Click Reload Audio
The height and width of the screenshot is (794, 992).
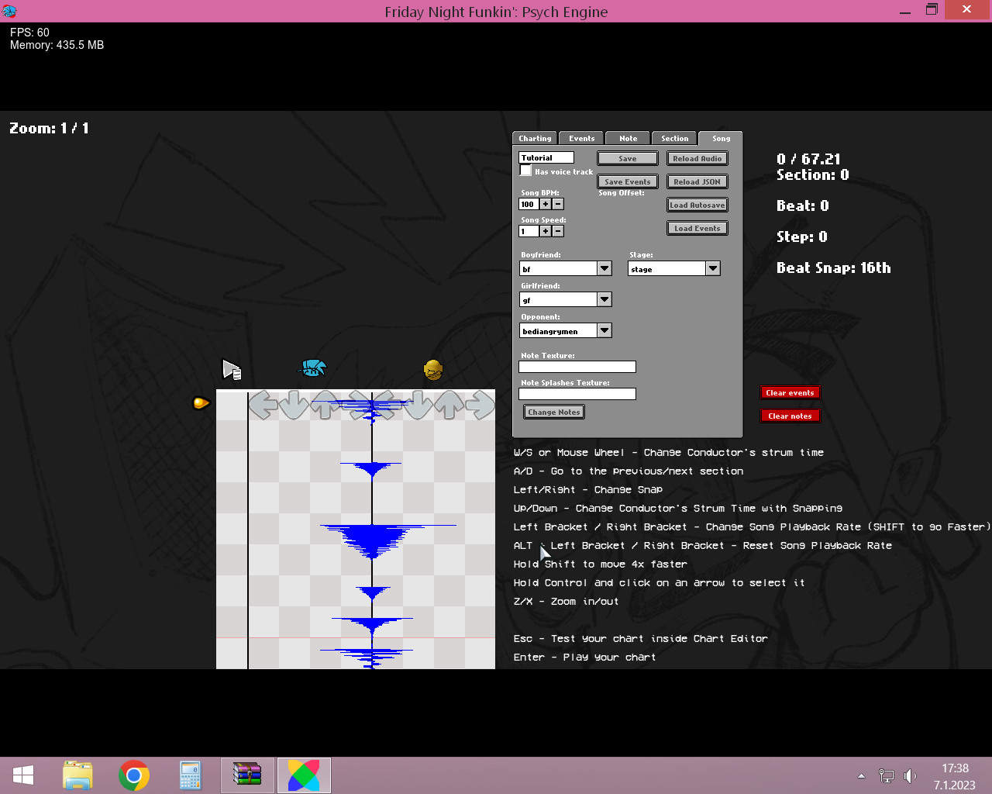pos(697,158)
